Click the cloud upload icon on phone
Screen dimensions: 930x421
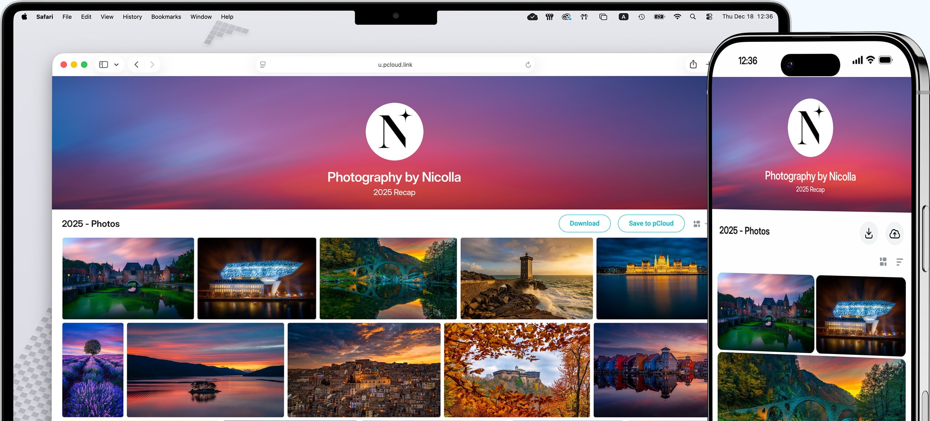tap(894, 233)
